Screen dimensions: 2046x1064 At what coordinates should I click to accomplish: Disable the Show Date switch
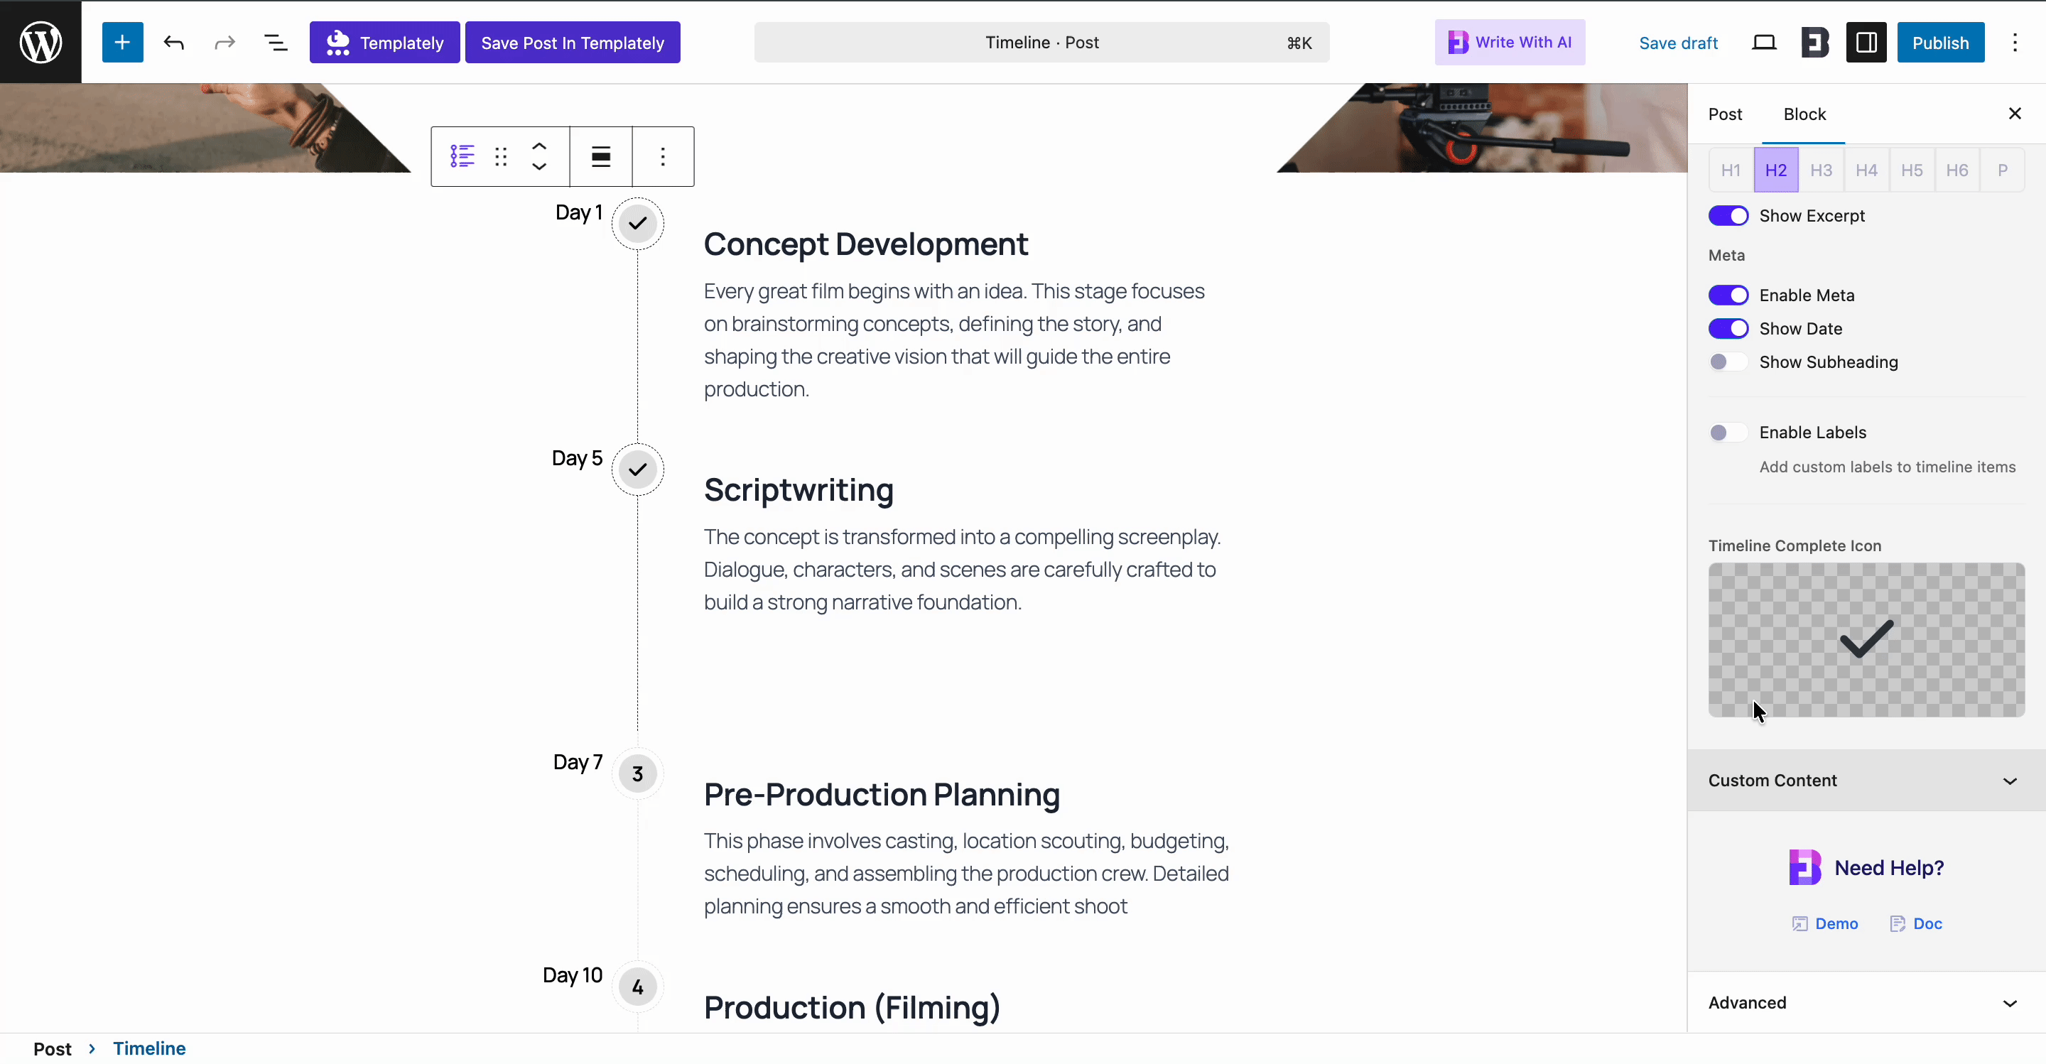pos(1728,329)
